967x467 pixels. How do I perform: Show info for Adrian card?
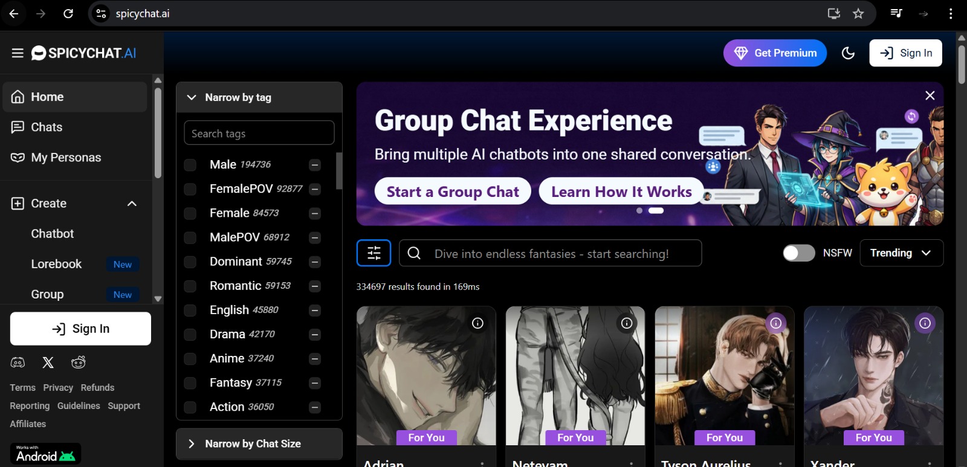tap(477, 323)
